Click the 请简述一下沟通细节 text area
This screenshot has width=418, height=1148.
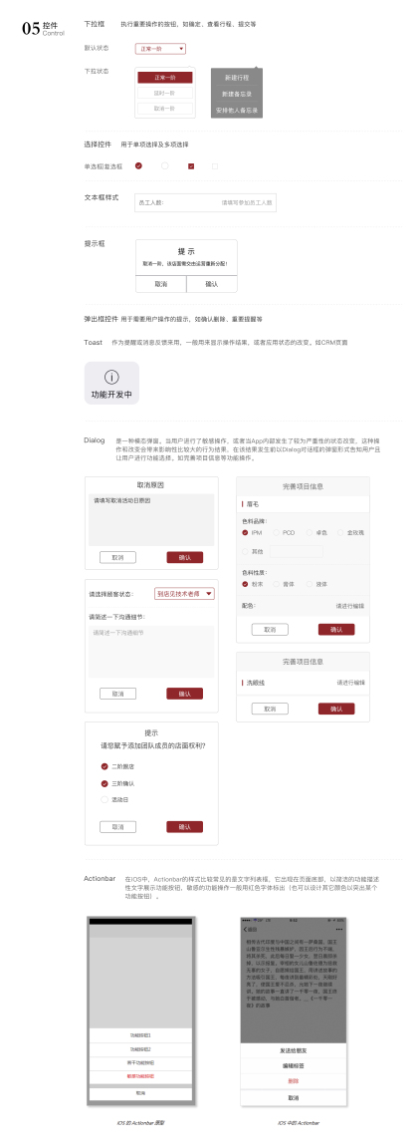coord(151,652)
